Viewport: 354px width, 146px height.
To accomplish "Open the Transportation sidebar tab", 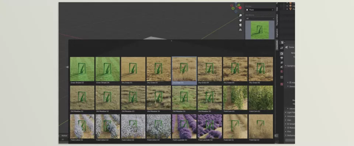I will point(277,20).
